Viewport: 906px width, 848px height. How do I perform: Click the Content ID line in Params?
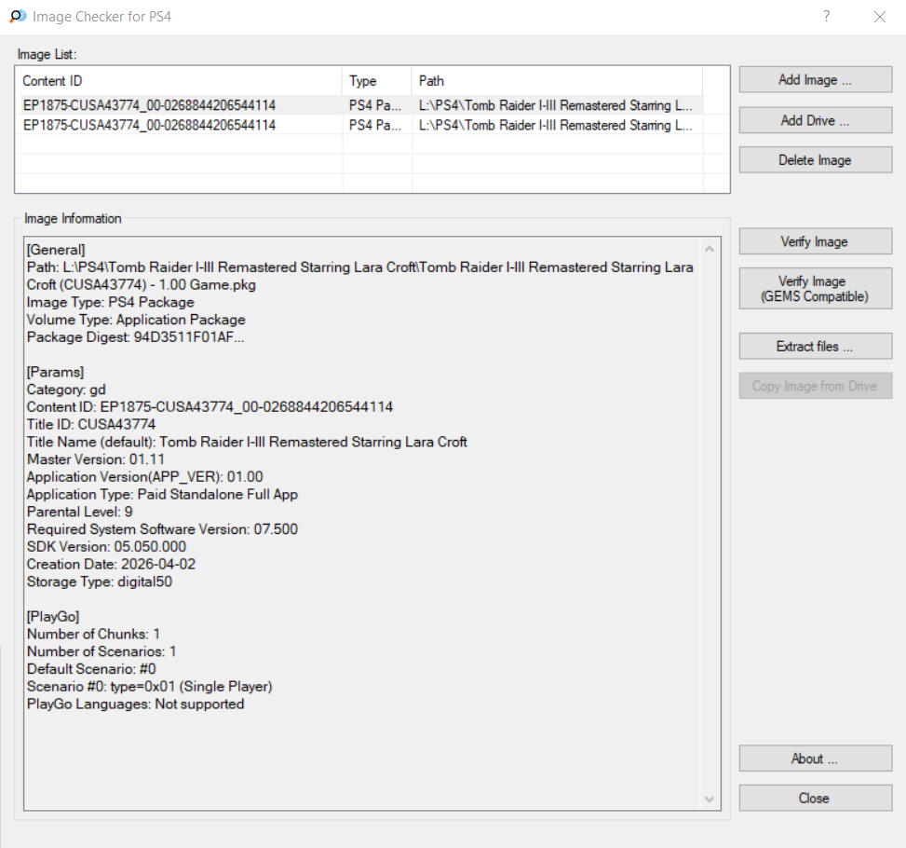[210, 407]
